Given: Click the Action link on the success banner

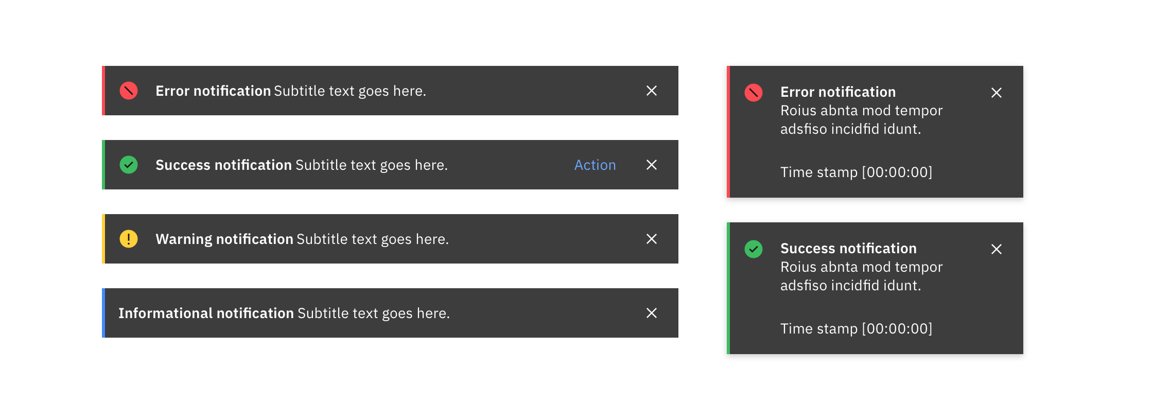Looking at the screenshot, I should tap(595, 165).
